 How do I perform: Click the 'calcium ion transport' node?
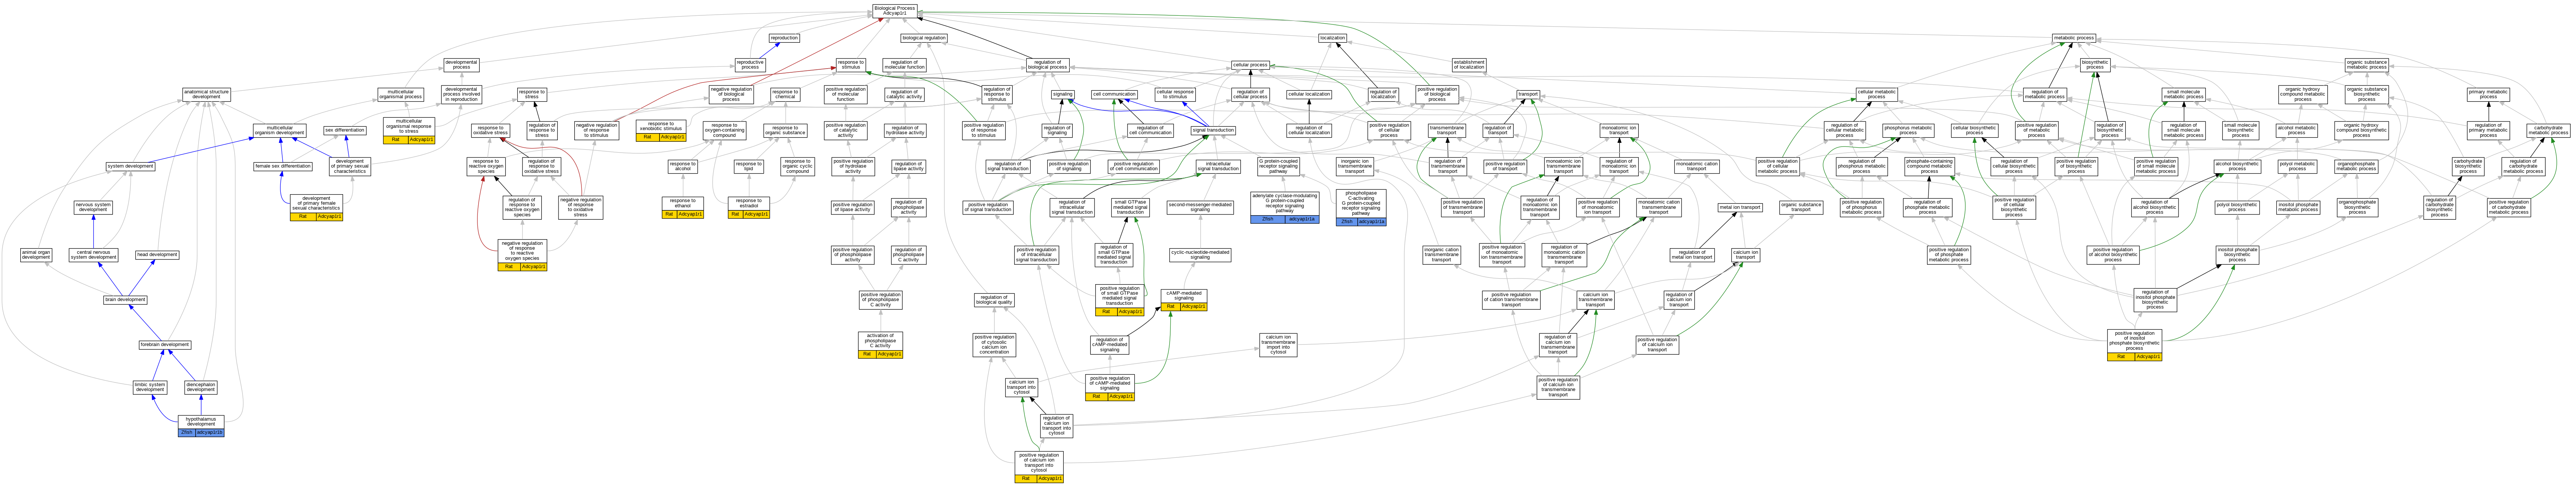point(1745,255)
